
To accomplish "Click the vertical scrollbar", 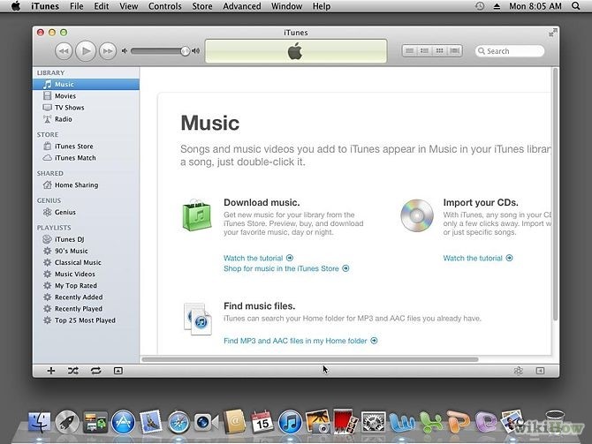I will point(555,195).
